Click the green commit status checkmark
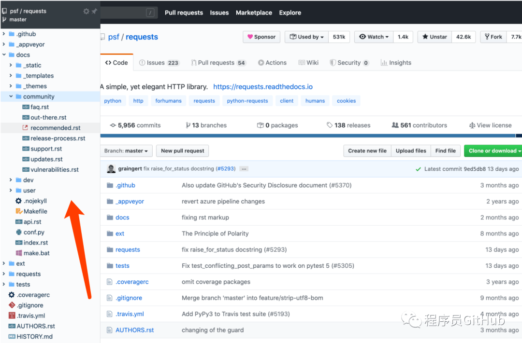Viewport: 522px width, 343px height. (x=418, y=169)
